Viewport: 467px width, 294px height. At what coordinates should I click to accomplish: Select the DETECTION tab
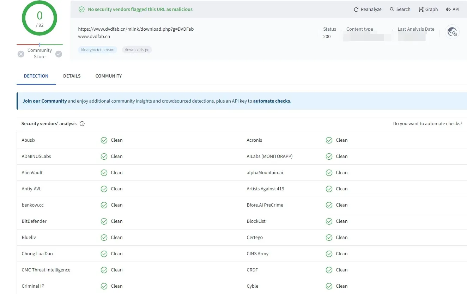(36, 76)
